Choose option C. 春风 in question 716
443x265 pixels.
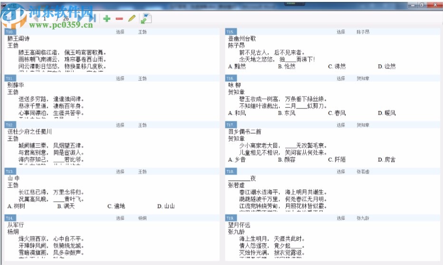(x=337, y=113)
